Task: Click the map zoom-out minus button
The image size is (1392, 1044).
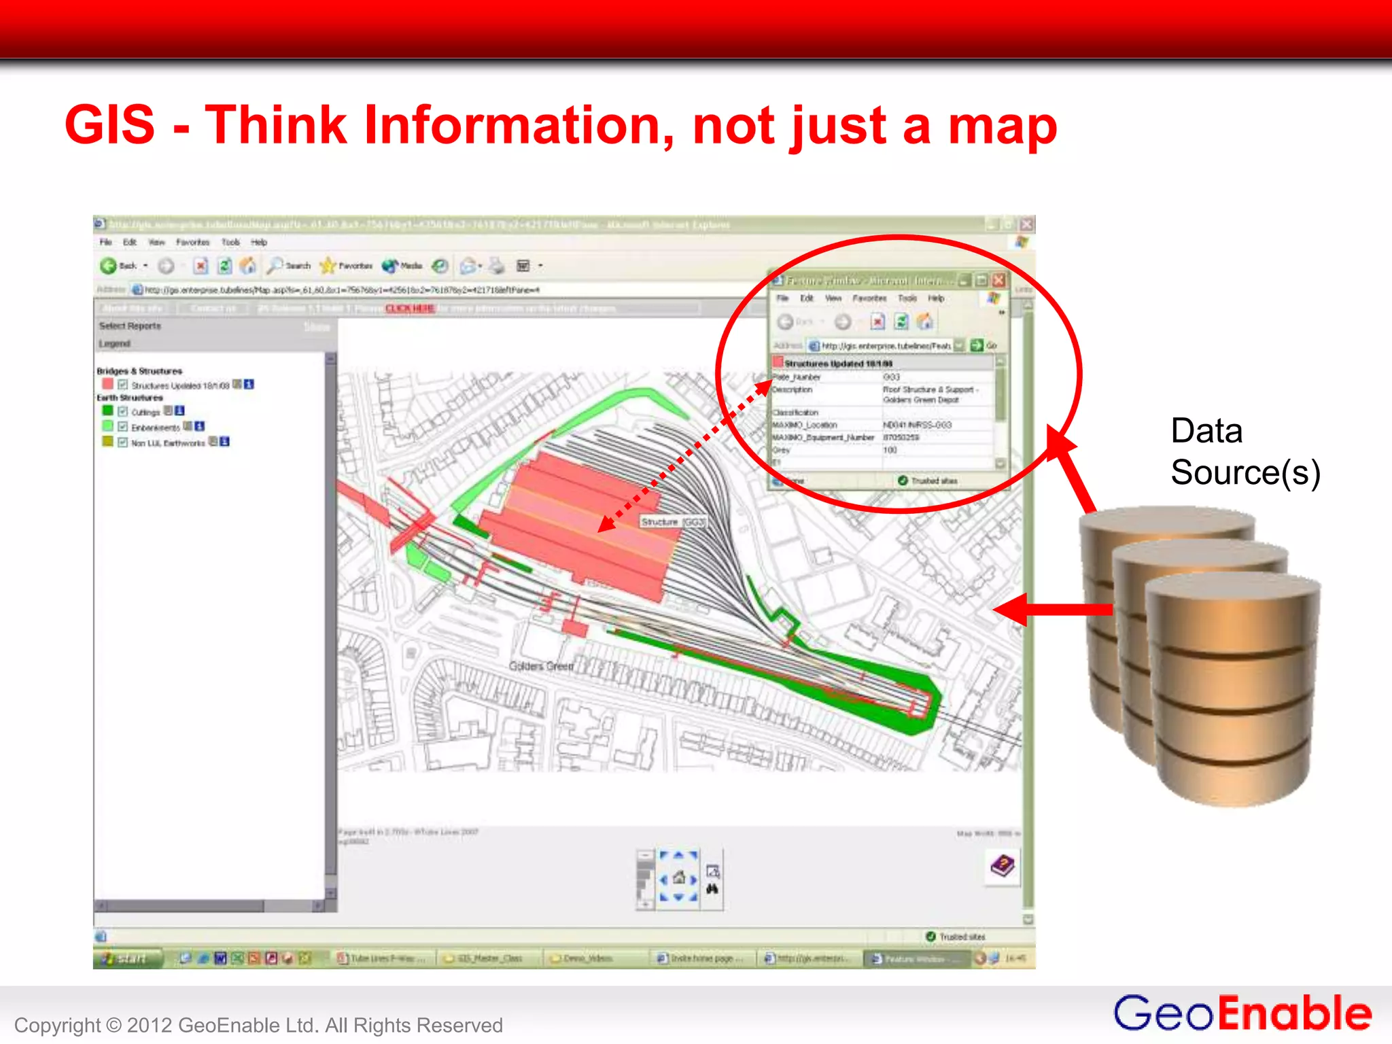Action: 645,856
